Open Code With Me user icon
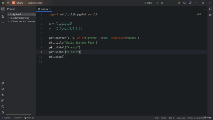The width and height of the screenshot is (213, 120). [179, 3]
